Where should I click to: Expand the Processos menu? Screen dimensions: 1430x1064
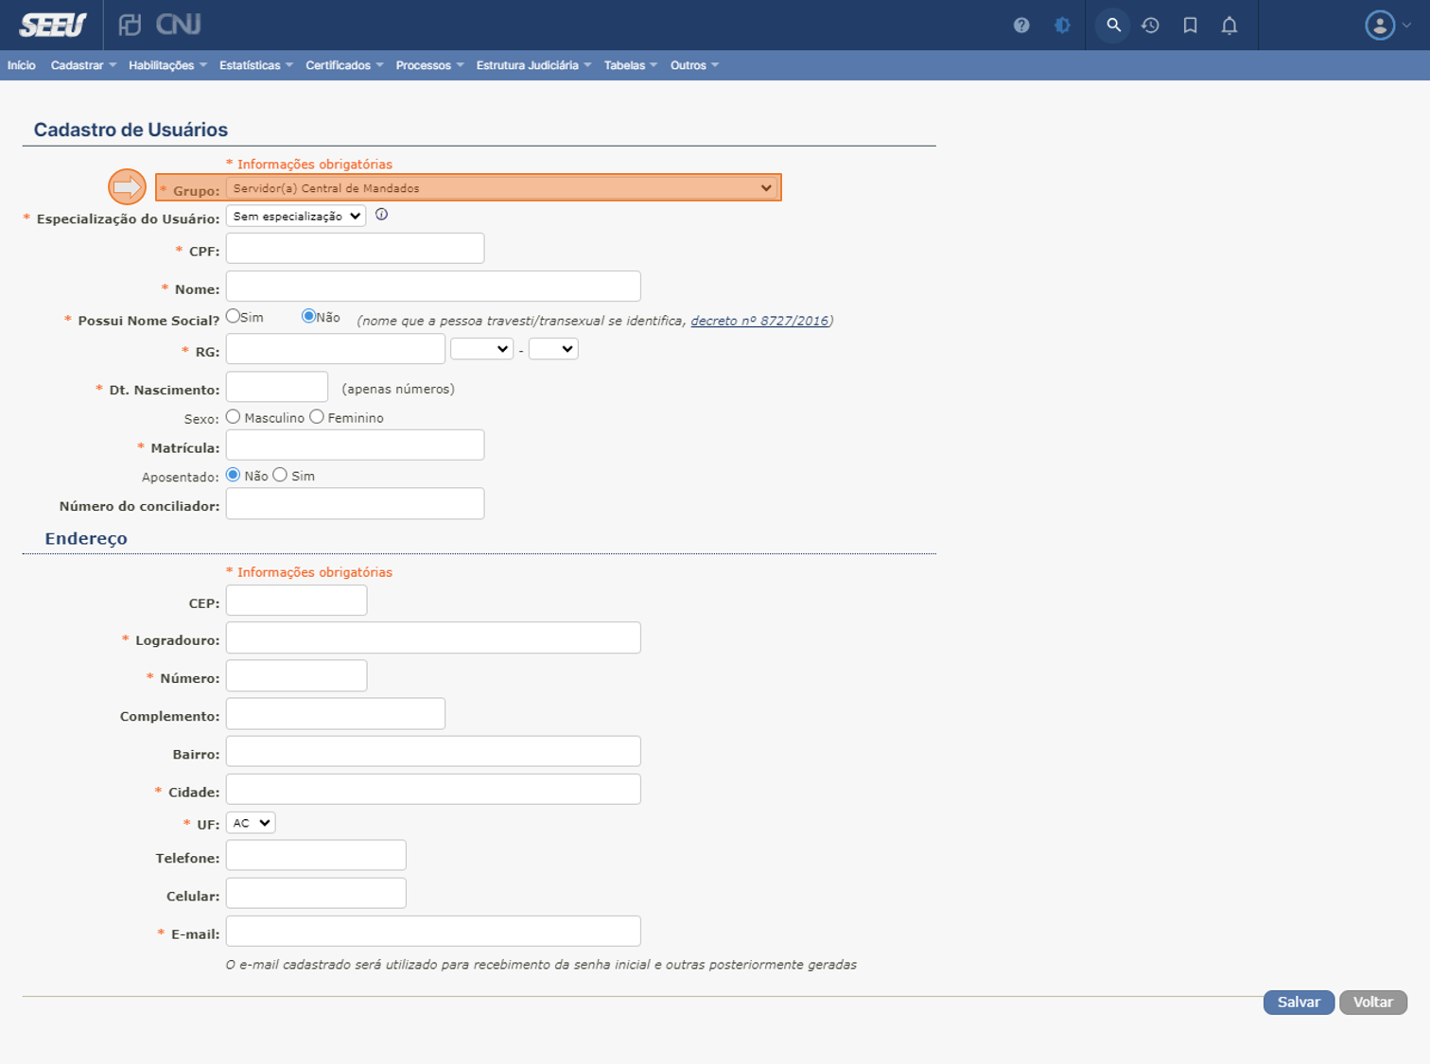click(429, 65)
